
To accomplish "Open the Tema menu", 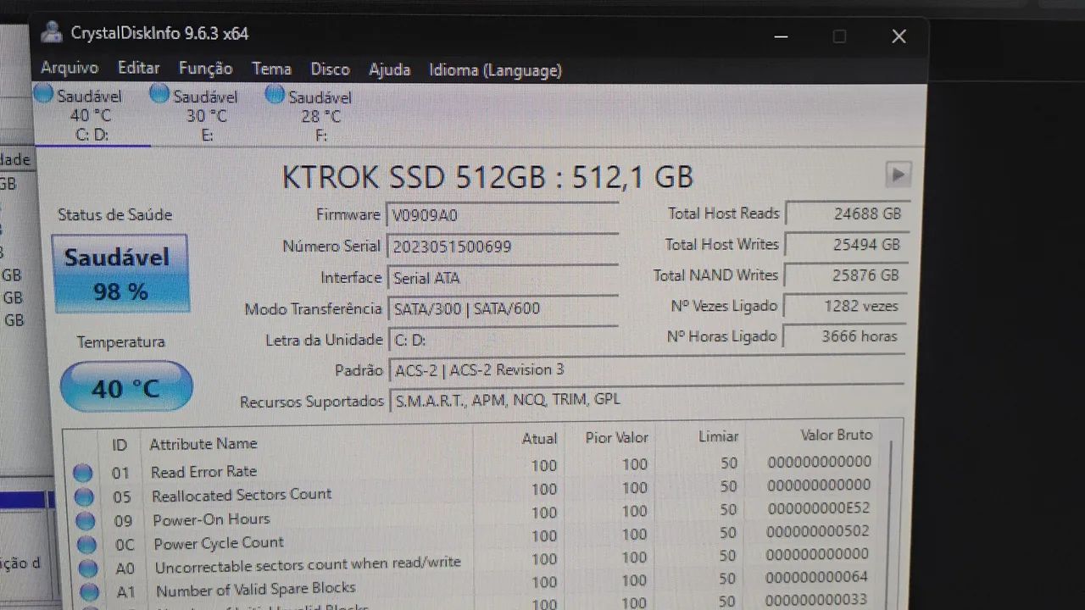I will (271, 69).
